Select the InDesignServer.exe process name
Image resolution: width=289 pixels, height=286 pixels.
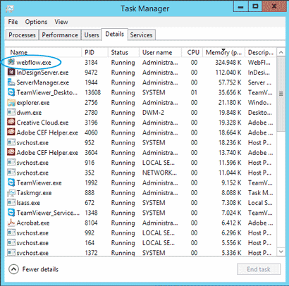coord(42,73)
